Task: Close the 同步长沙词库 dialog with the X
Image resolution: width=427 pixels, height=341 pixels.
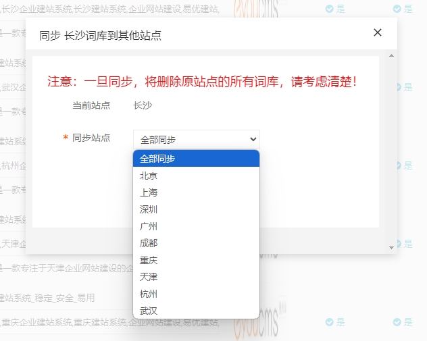Action: coord(378,32)
